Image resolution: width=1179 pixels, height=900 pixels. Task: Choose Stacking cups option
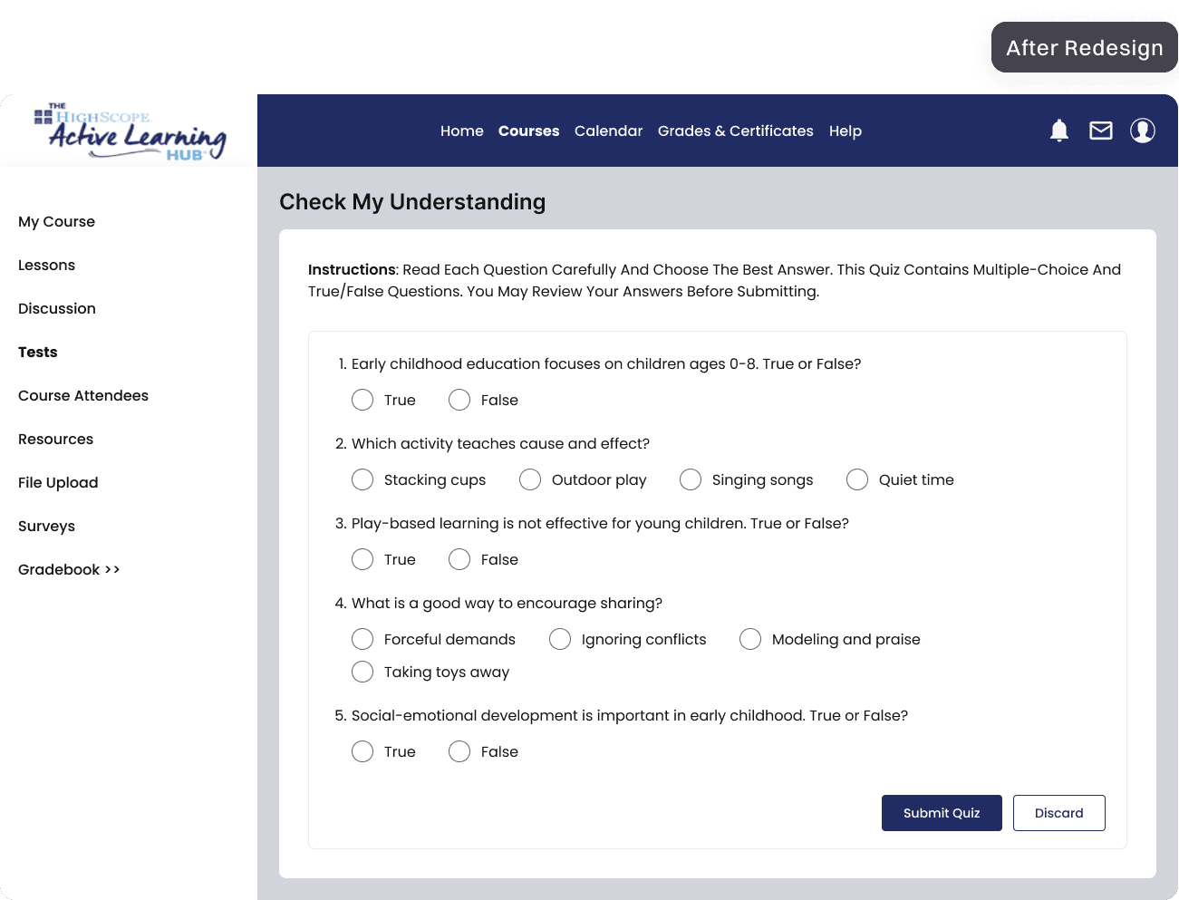(x=362, y=479)
